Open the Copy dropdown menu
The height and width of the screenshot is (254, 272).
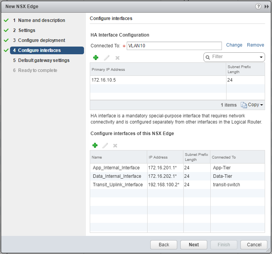(x=252, y=105)
